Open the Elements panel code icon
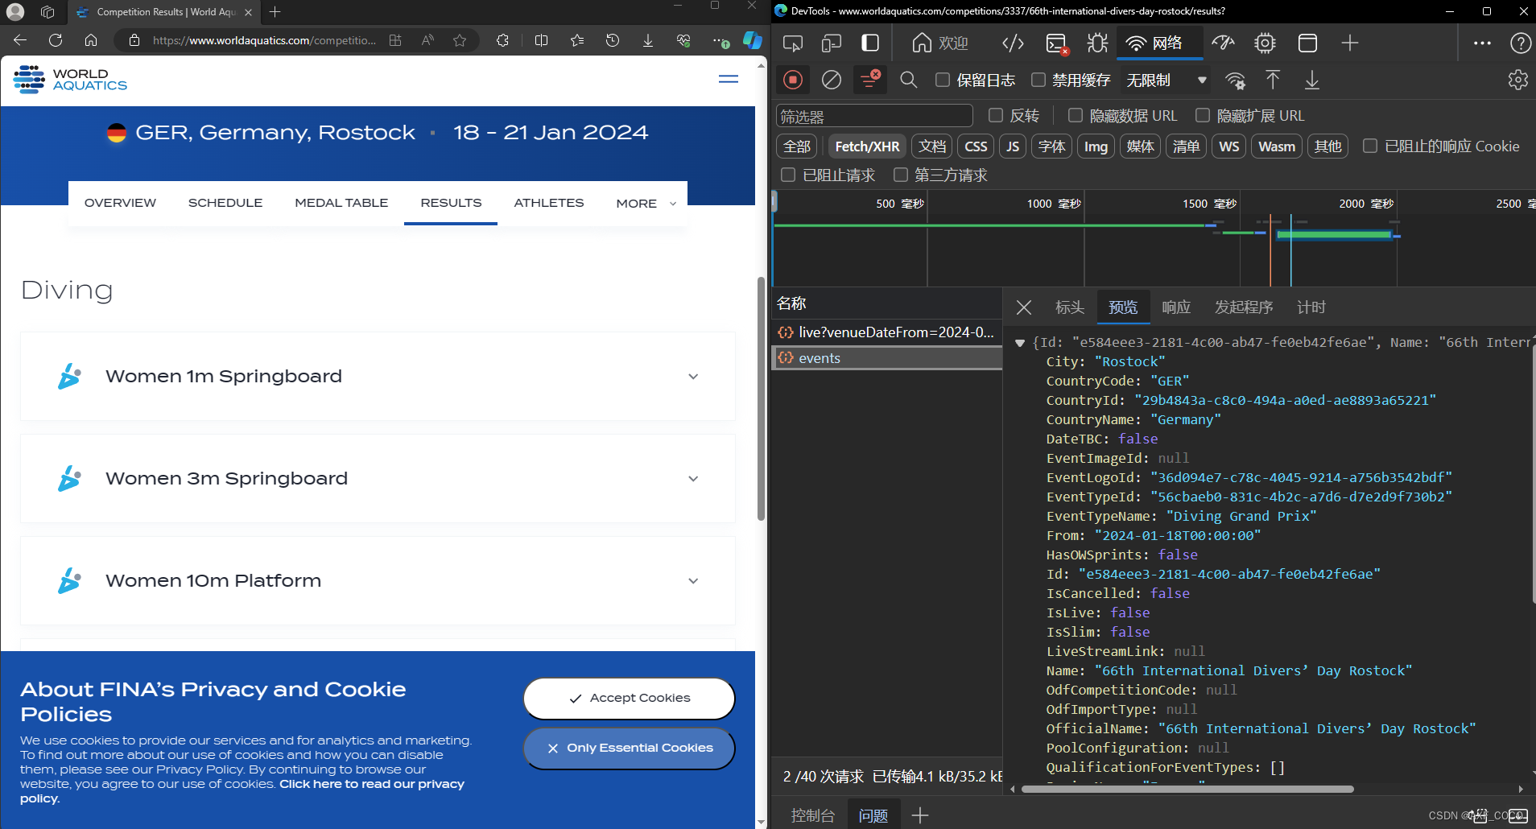Viewport: 1536px width, 829px height. point(1013,43)
